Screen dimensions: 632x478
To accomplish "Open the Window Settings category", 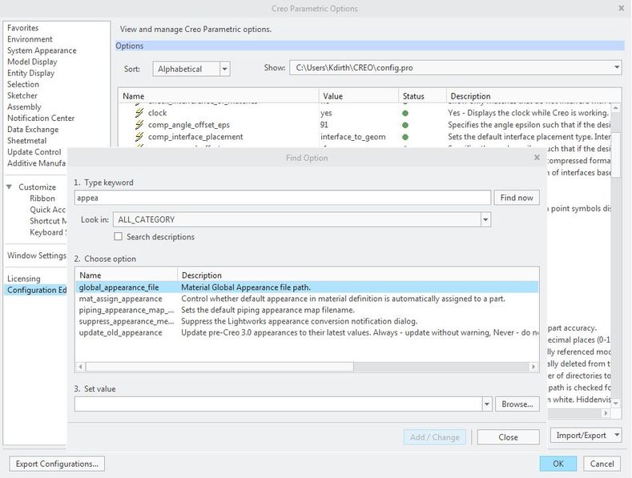I will pos(37,255).
